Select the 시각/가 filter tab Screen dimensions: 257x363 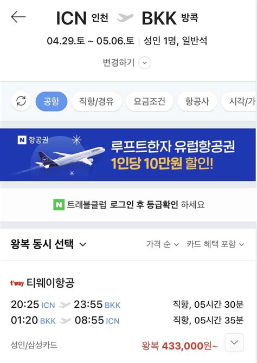(240, 101)
